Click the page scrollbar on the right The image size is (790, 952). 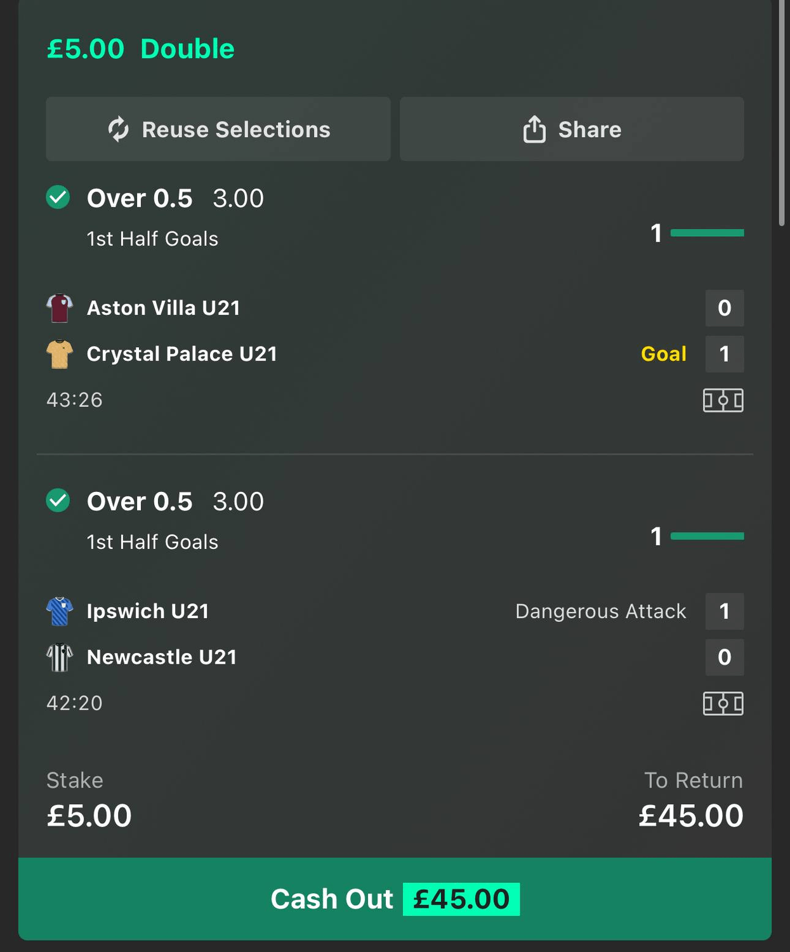782,114
